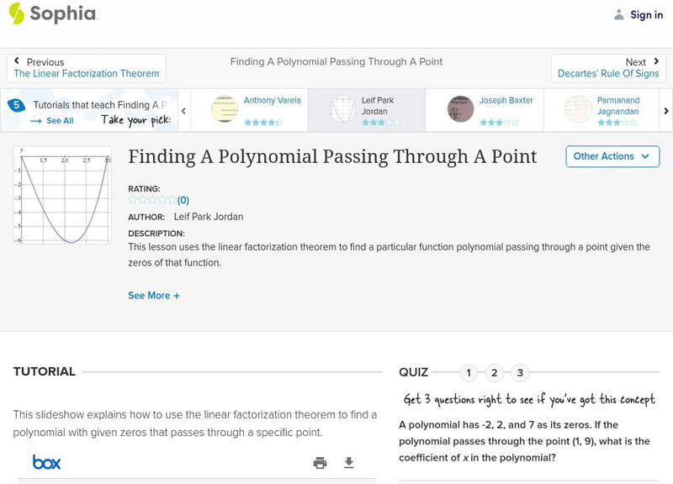673x484 pixels.
Task: Click the parabola graph thumbnail
Action: click(62, 195)
